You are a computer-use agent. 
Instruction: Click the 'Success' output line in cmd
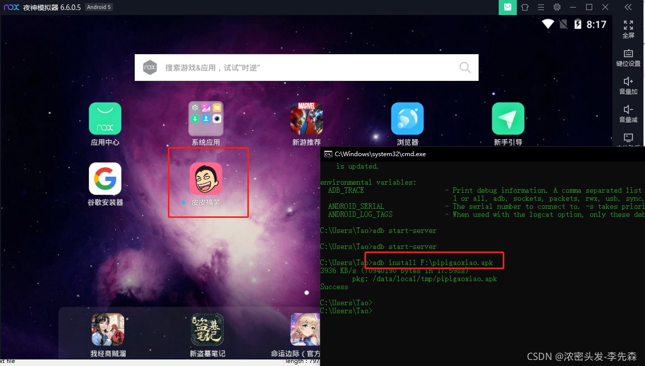pos(334,287)
